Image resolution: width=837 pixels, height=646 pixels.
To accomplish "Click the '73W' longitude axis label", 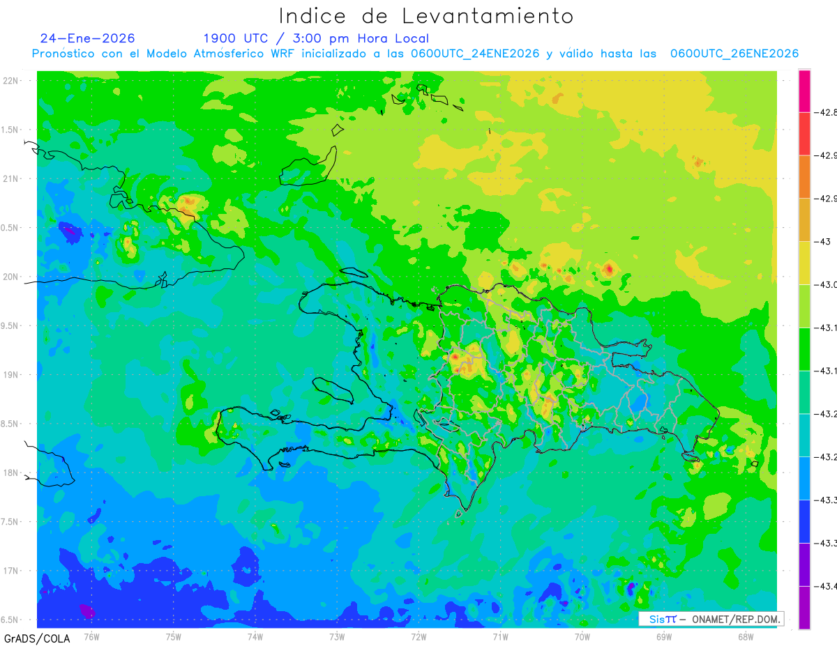I will 337,637.
